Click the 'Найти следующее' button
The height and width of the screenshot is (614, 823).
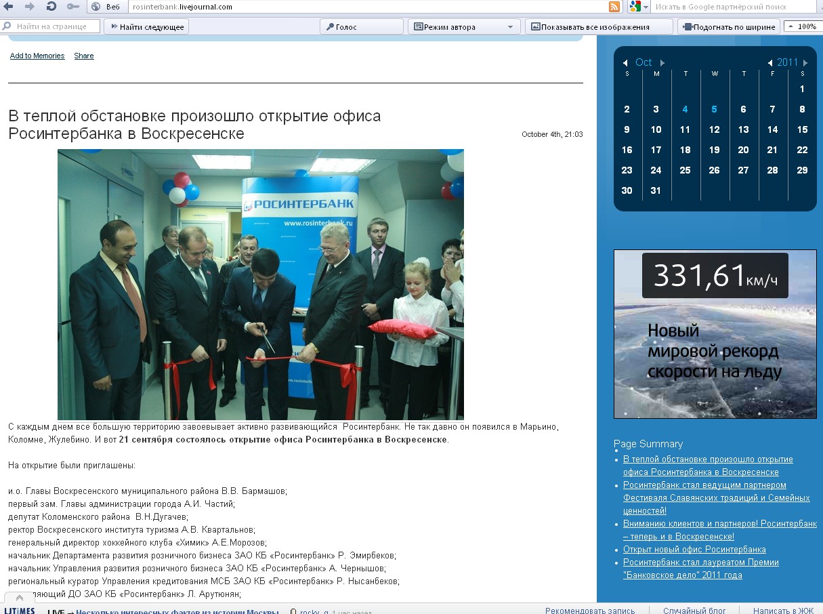click(x=146, y=27)
